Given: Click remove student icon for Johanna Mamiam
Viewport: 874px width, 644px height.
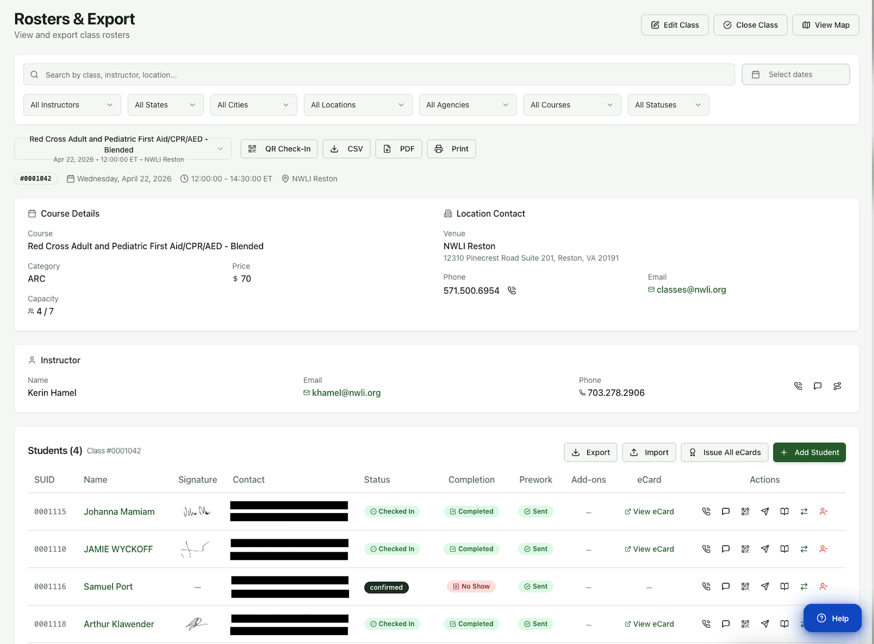Looking at the screenshot, I should [x=823, y=511].
